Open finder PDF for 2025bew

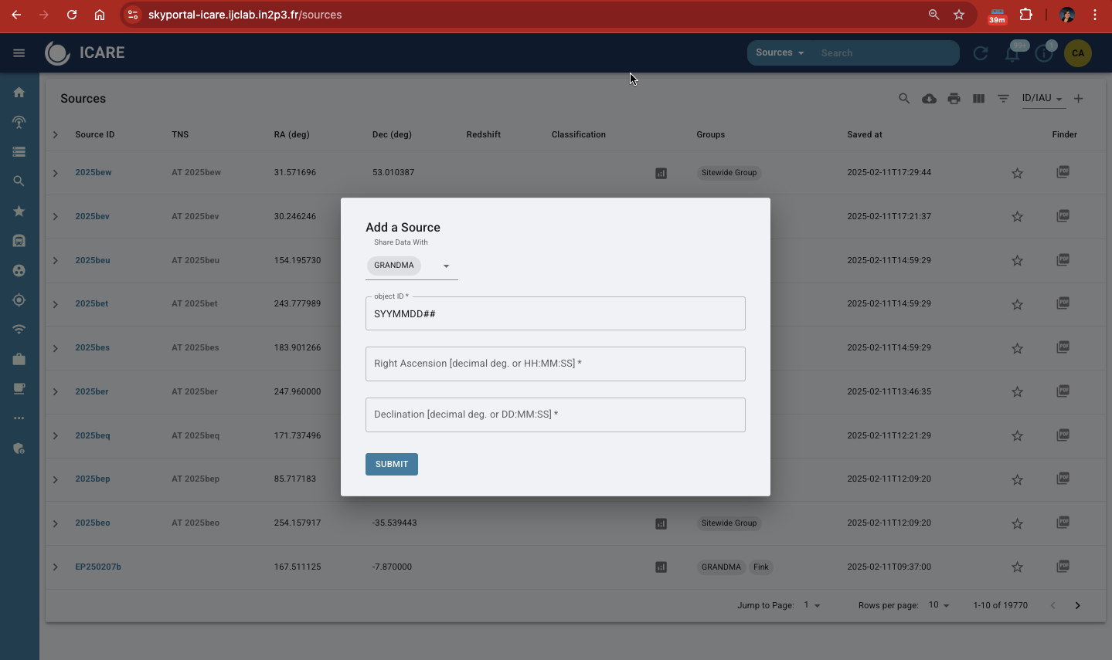pos(1063,172)
